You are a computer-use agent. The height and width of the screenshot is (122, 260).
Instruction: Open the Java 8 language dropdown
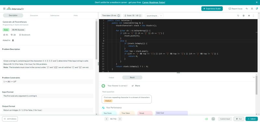coord(154,16)
